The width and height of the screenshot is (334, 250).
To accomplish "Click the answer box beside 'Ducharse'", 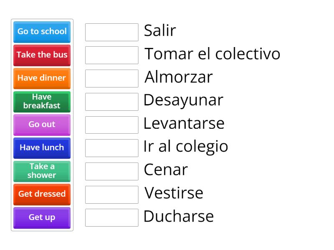I will pos(111,217).
